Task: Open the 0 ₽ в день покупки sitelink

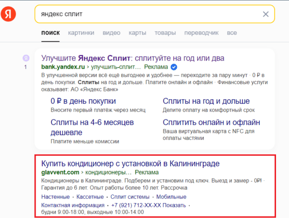Action: [83, 101]
